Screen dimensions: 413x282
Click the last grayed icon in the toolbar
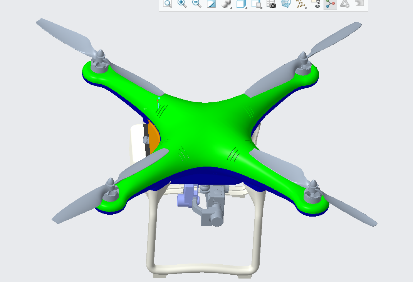pos(359,3)
